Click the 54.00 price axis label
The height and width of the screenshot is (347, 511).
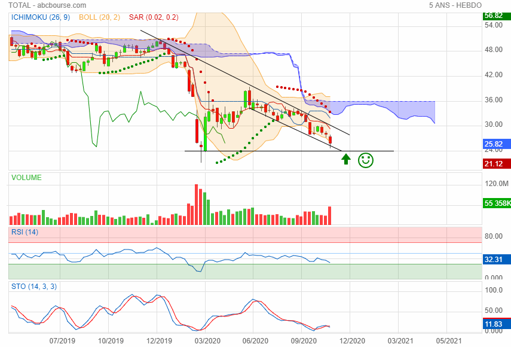(494, 26)
